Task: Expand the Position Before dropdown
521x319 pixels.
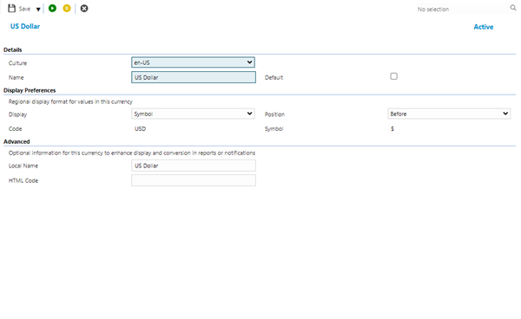Action: click(449, 114)
